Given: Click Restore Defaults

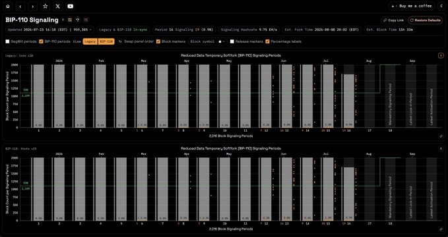Looking at the screenshot, I should coord(426,20).
